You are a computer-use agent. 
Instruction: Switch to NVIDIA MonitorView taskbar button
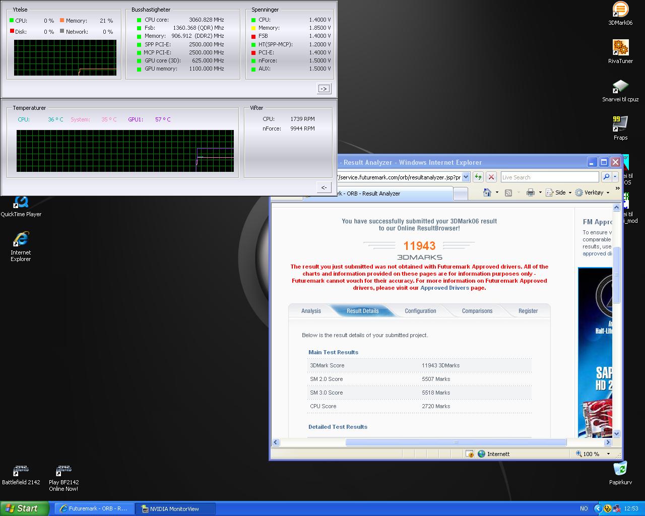click(x=175, y=508)
